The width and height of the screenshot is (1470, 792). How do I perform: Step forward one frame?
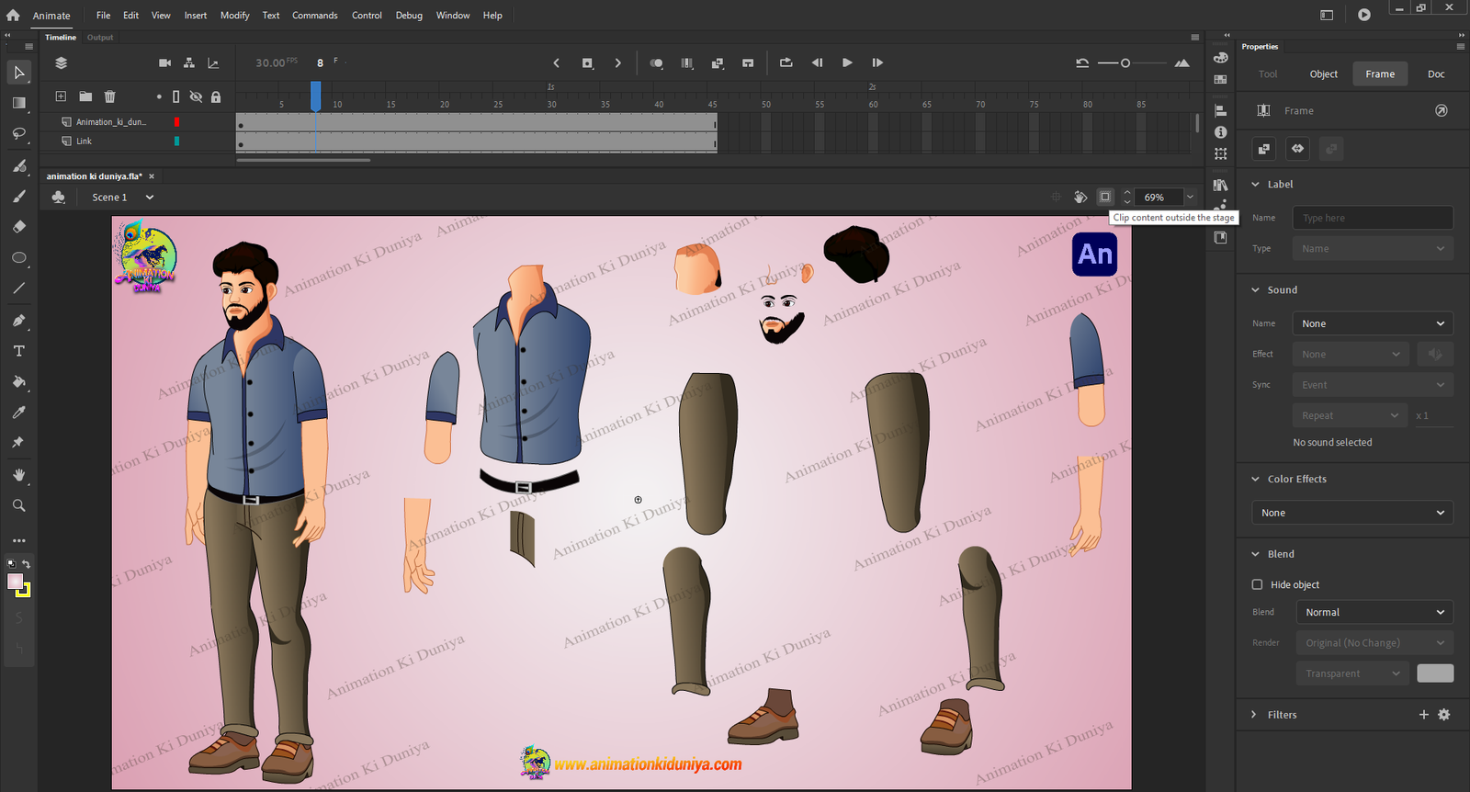click(877, 63)
